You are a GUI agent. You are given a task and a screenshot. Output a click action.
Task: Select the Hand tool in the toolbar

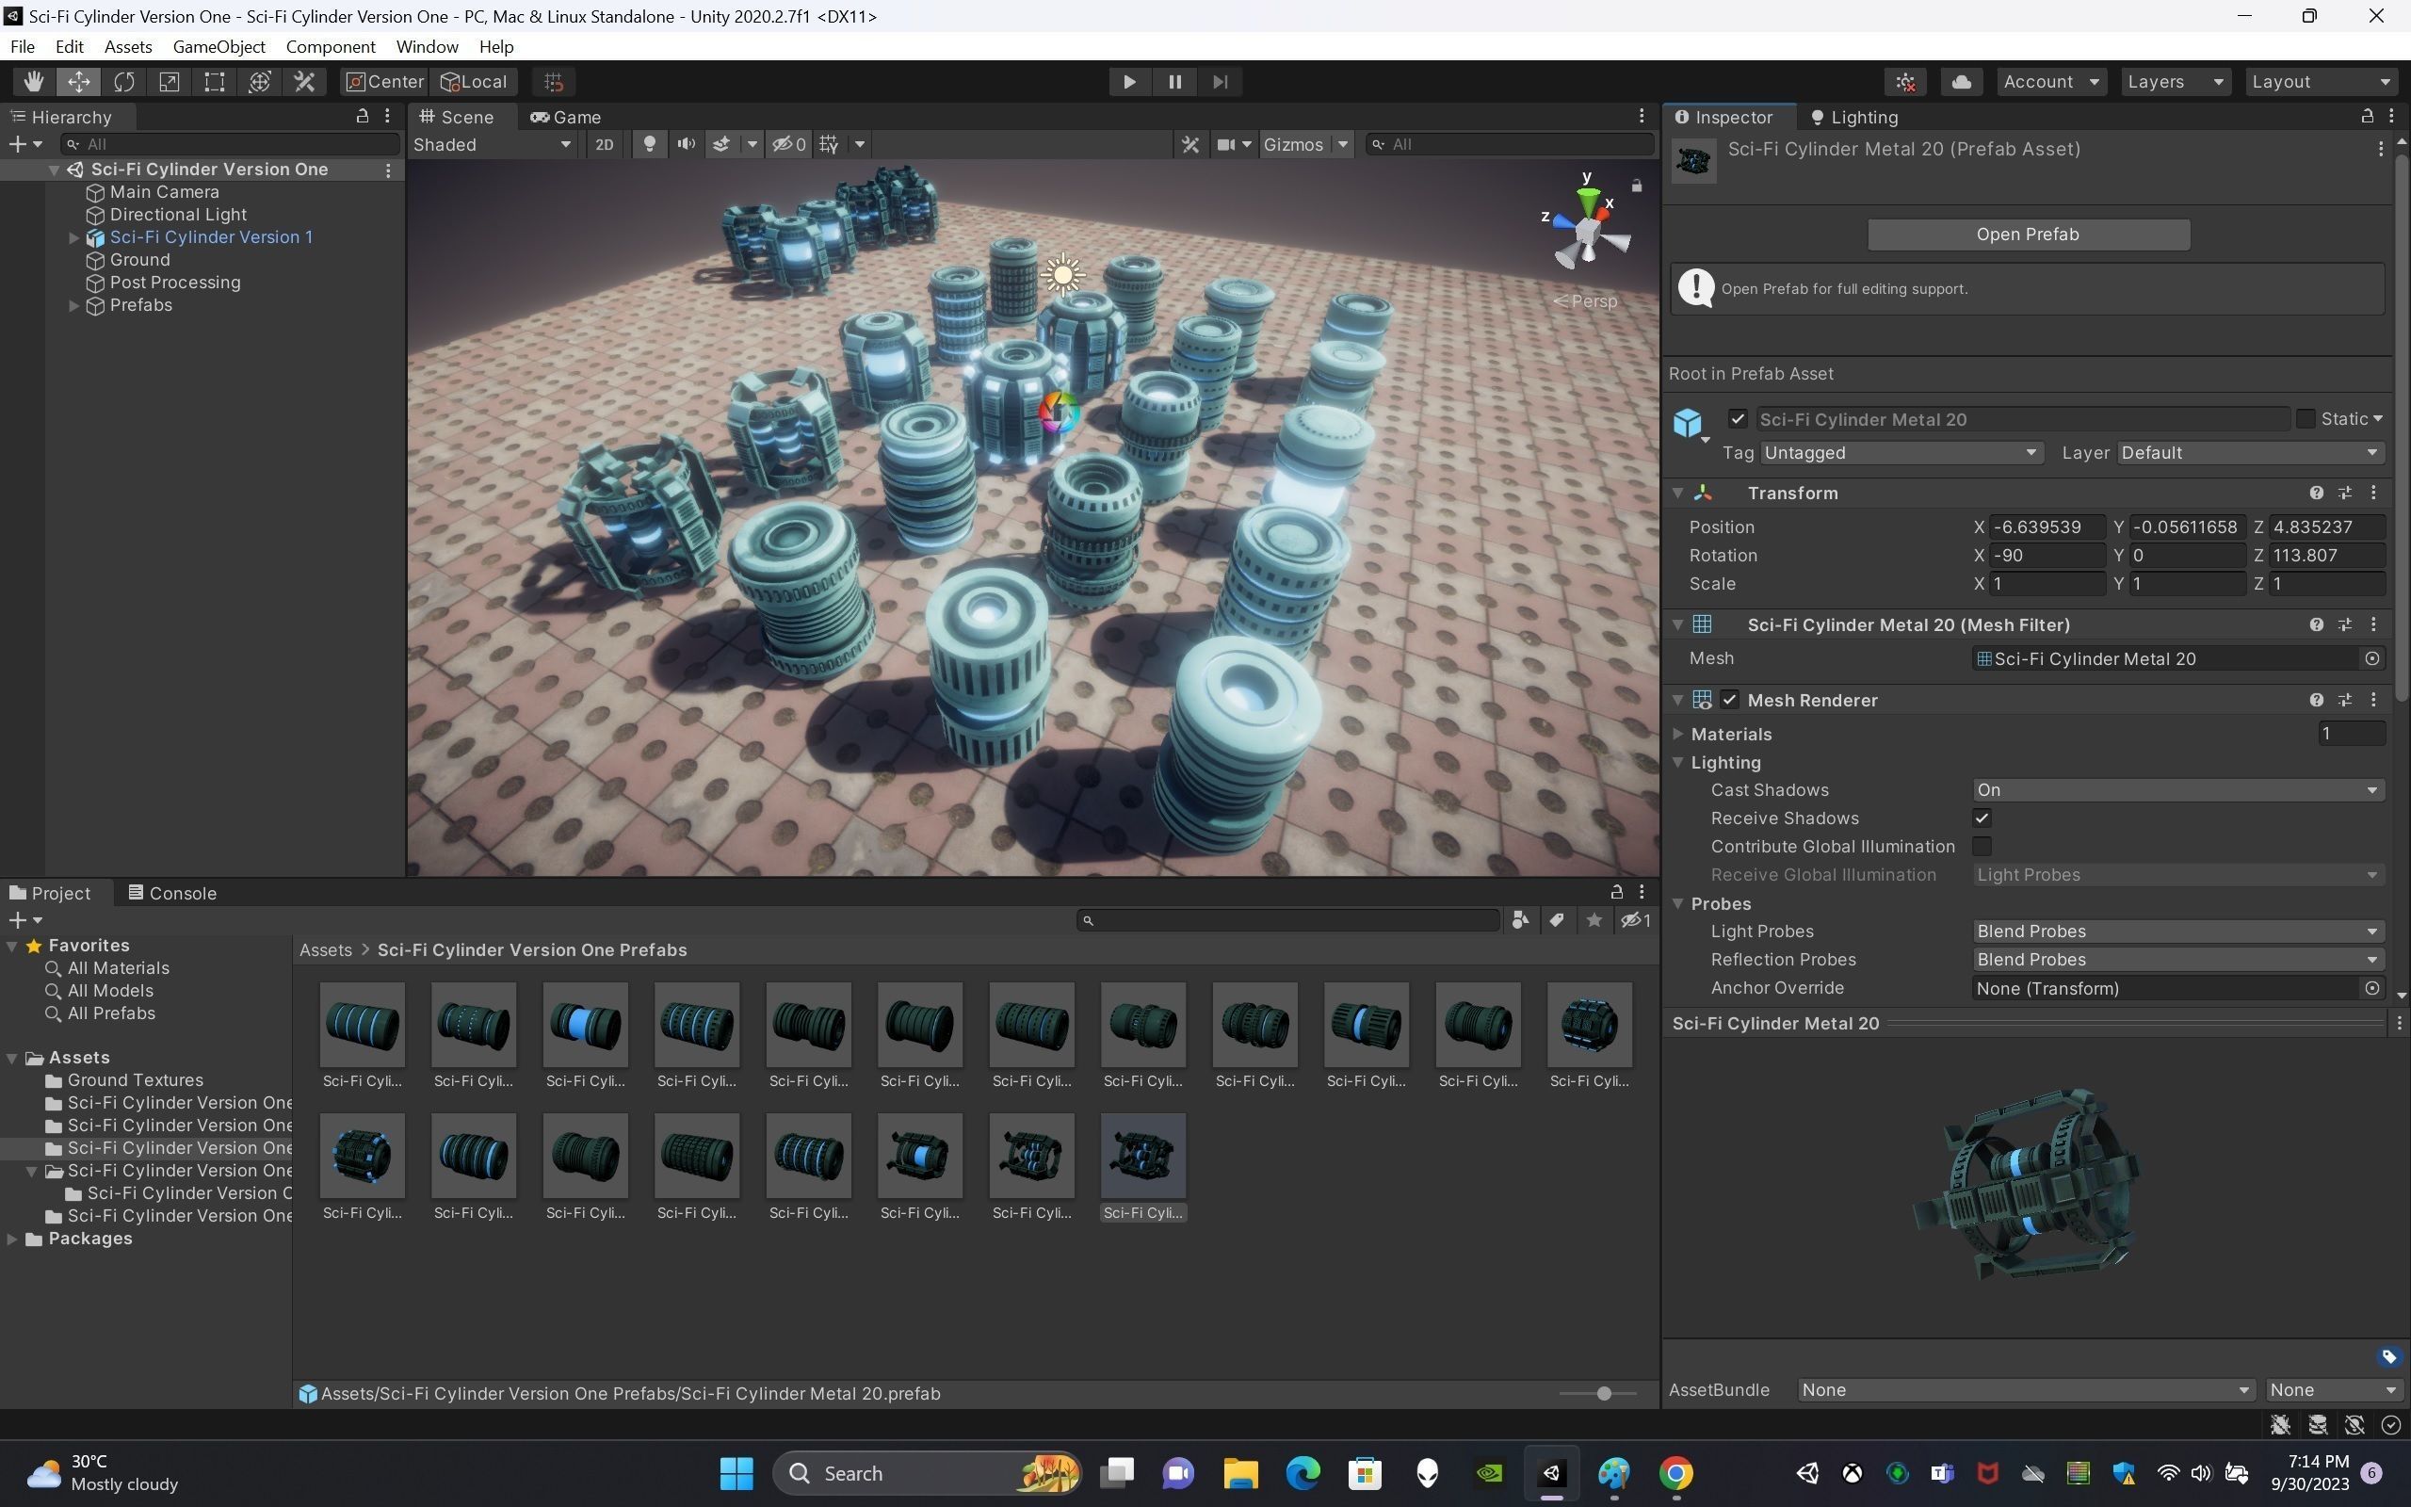pyautogui.click(x=33, y=82)
